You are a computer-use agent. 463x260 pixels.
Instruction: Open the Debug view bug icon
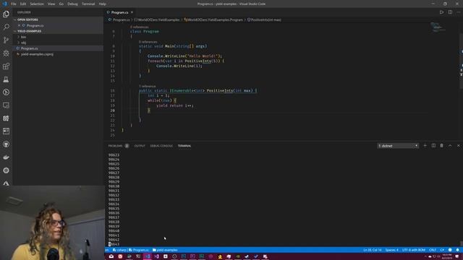[6, 53]
